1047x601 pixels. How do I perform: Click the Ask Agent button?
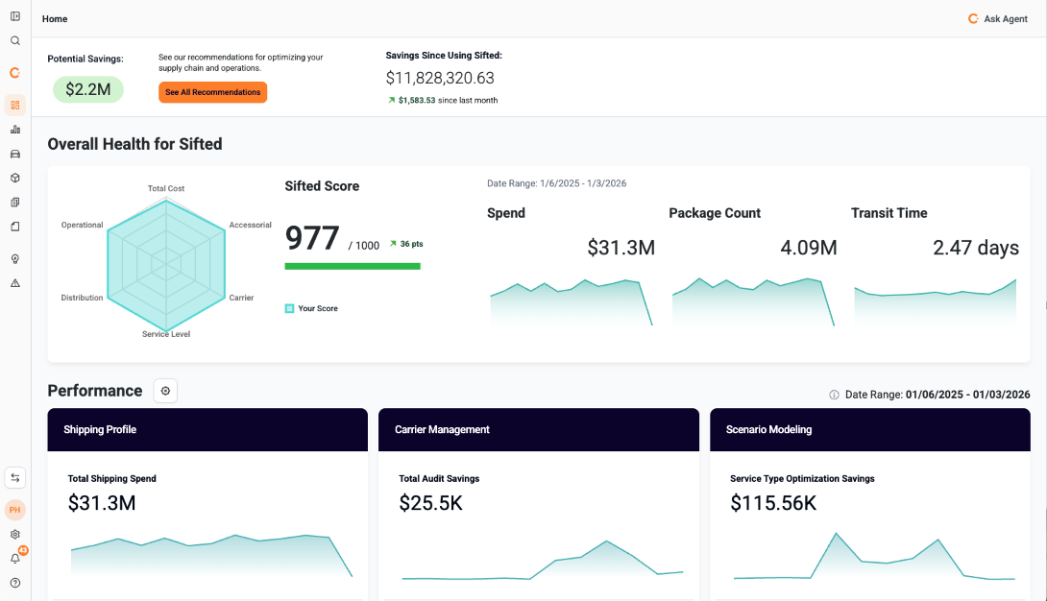998,19
